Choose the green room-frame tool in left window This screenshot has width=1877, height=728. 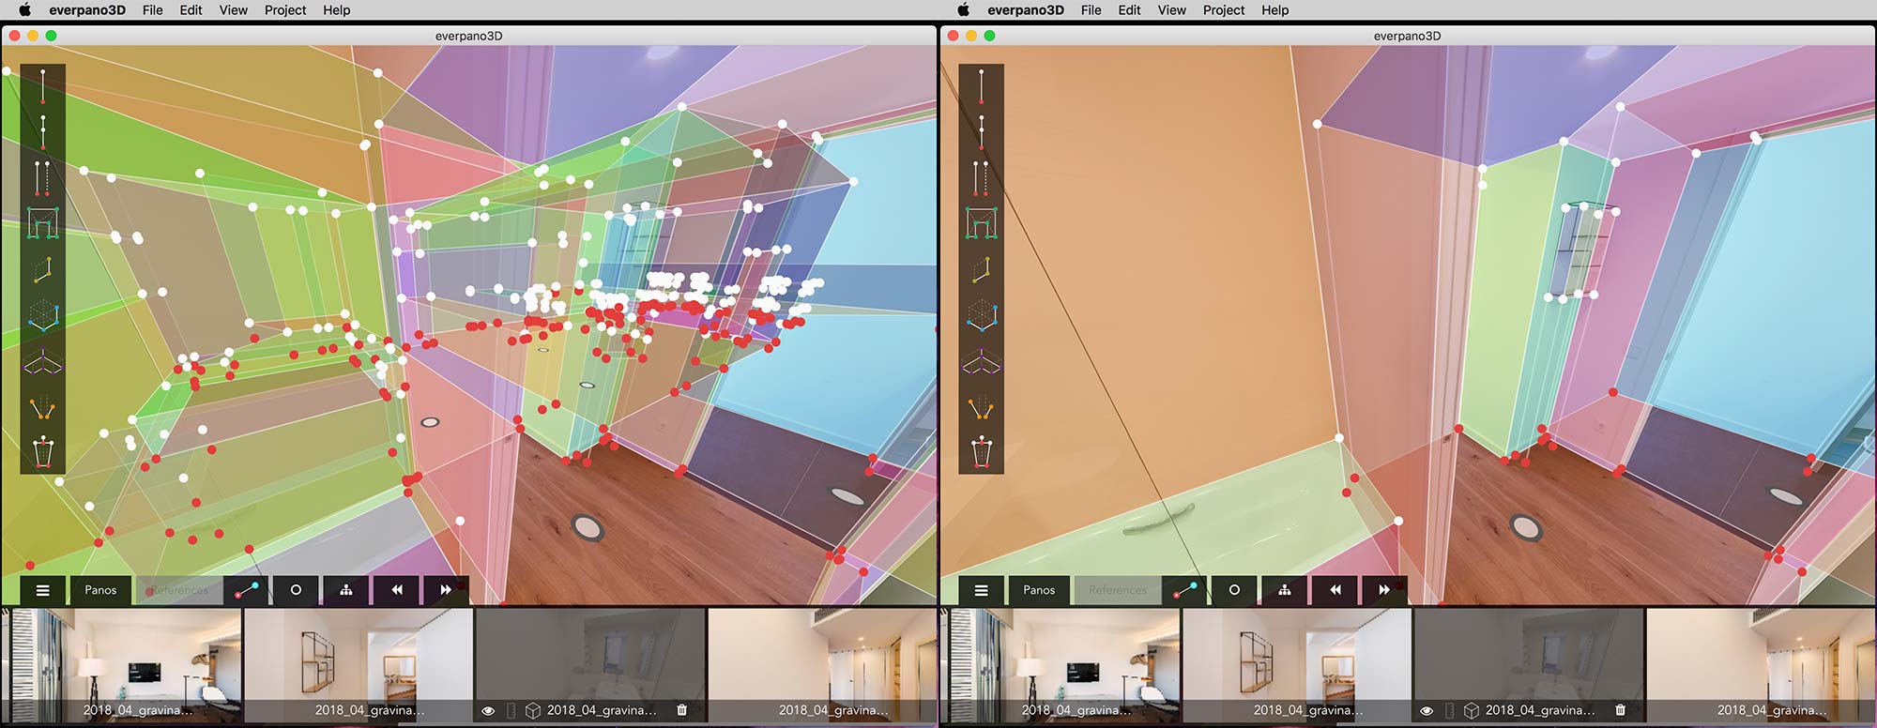43,223
